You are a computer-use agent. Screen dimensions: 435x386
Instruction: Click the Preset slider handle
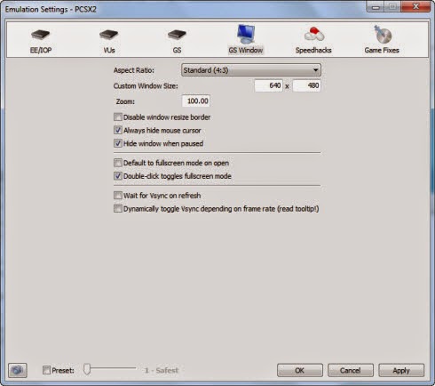click(x=87, y=369)
